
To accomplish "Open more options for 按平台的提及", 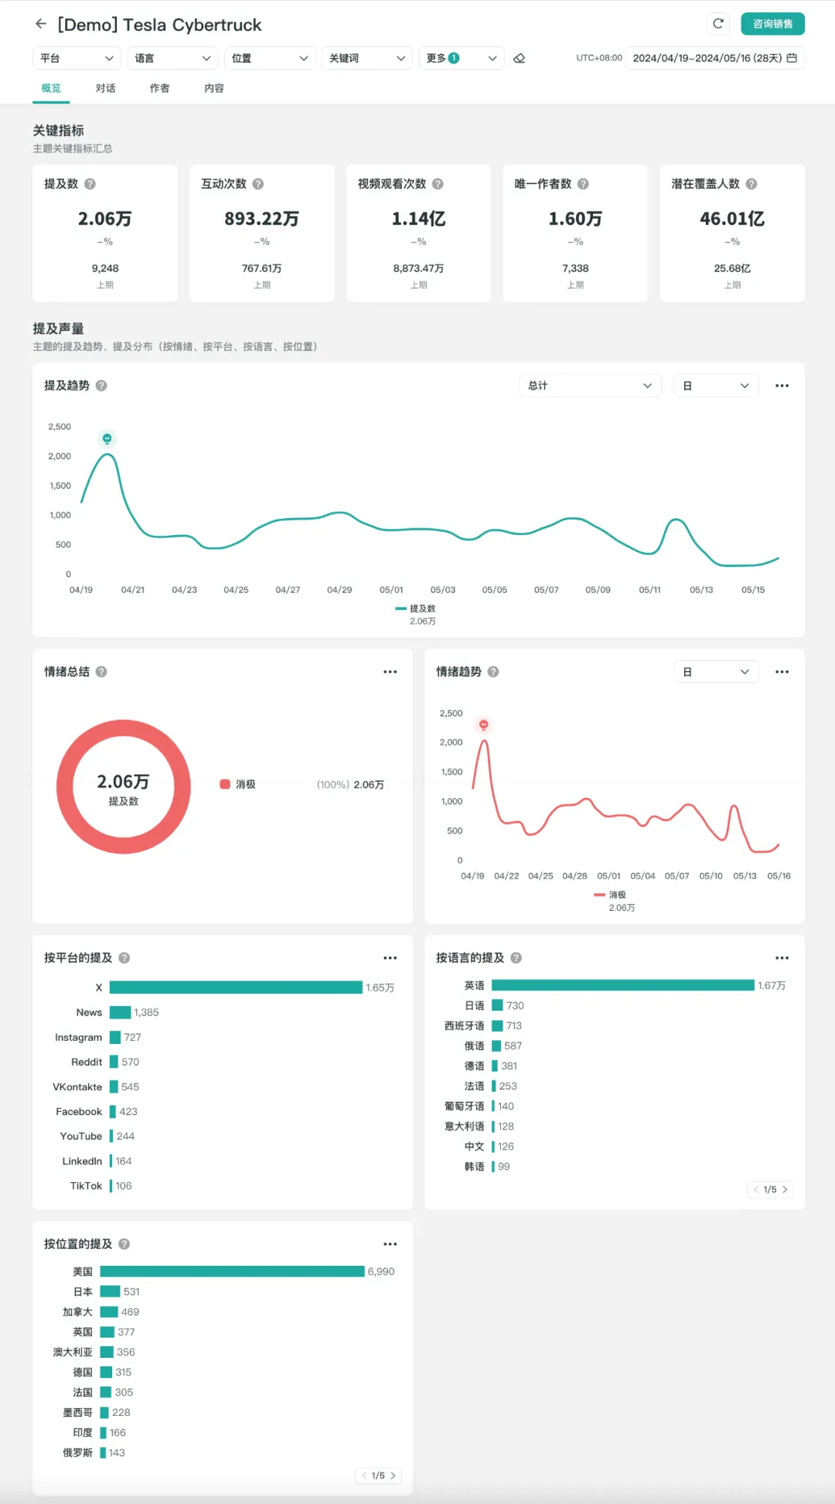I will [x=390, y=958].
